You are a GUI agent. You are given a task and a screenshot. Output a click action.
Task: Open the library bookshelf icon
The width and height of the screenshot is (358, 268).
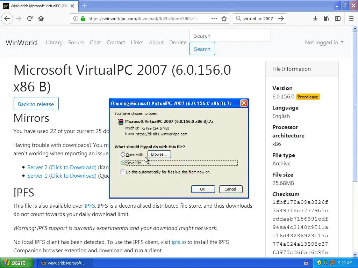coord(327,18)
